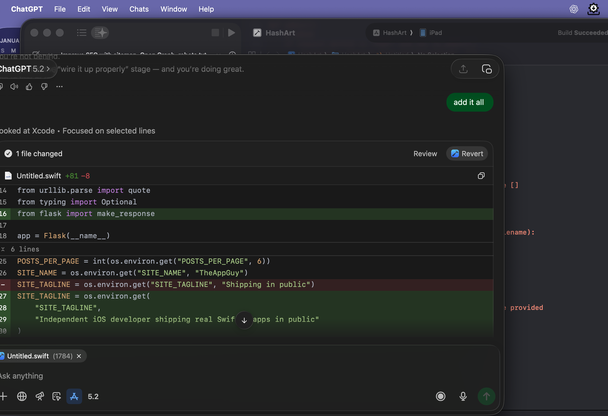Click the scroll-to-bottom arrow button
This screenshot has width=608, height=416.
[244, 320]
